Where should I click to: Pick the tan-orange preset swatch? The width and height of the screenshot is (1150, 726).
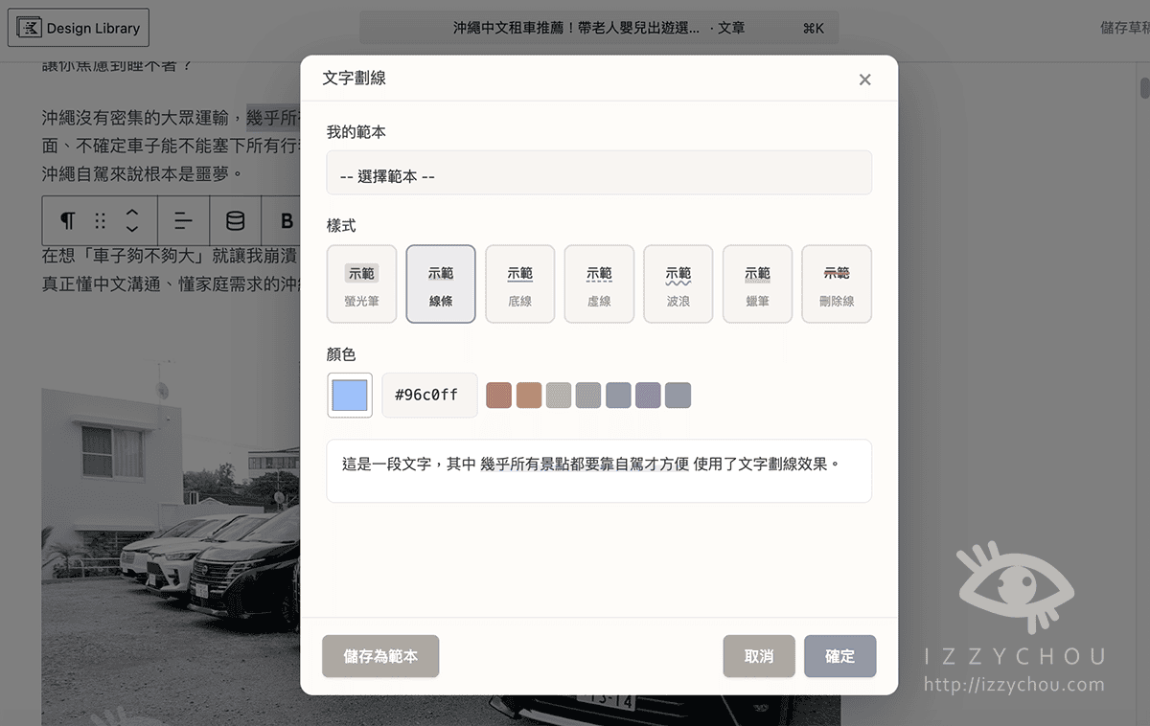click(529, 395)
